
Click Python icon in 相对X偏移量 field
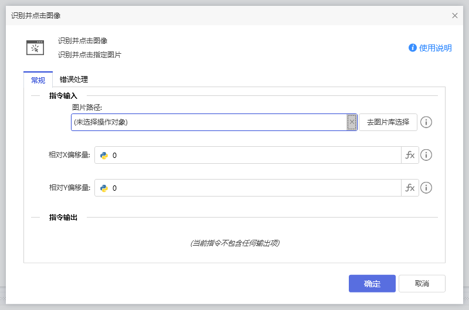pyautogui.click(x=104, y=155)
